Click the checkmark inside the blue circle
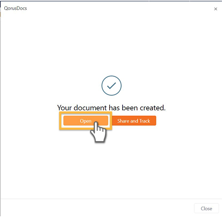Viewport: 222px width, 224px height. pos(111,86)
